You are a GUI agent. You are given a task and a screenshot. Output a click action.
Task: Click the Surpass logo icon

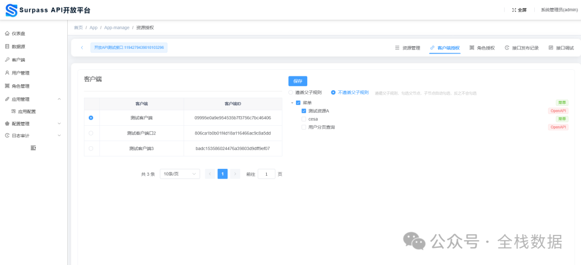(11, 10)
